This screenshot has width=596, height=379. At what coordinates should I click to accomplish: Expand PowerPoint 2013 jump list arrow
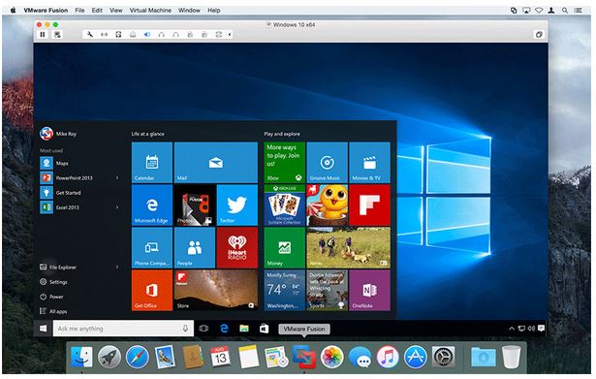tap(117, 177)
